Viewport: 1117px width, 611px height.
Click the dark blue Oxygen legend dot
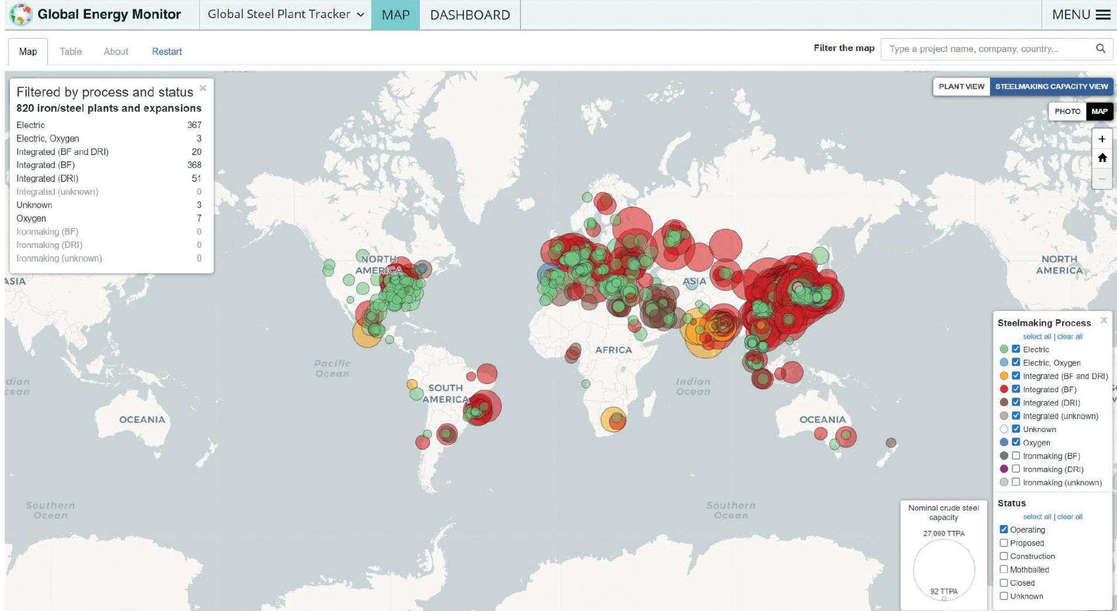pos(1004,443)
